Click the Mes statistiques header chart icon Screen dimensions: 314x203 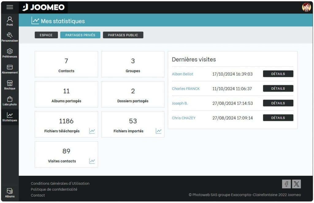point(35,21)
